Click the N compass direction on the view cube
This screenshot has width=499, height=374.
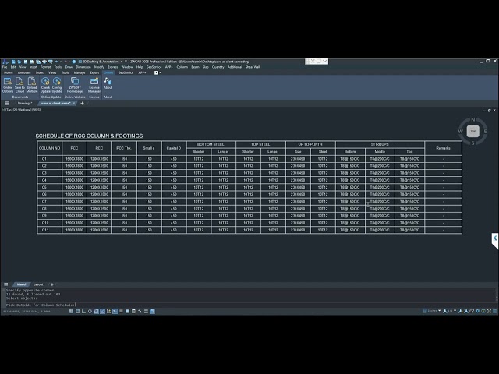click(x=473, y=119)
